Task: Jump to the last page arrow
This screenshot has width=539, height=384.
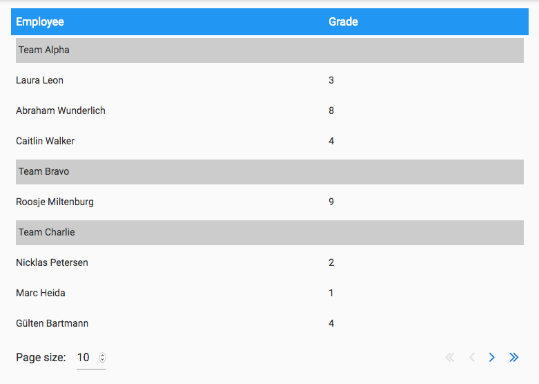Action: (x=513, y=357)
